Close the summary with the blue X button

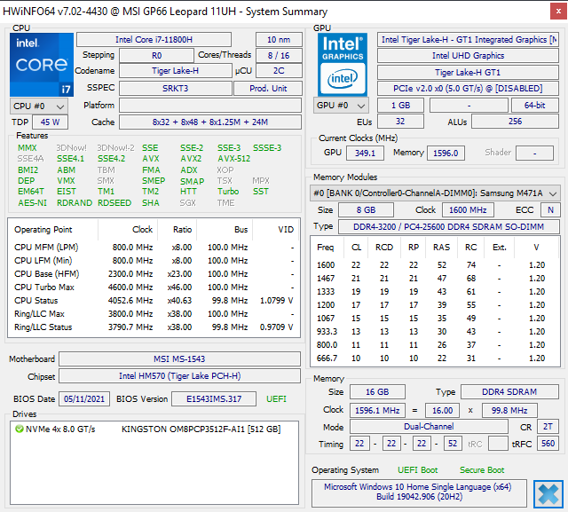point(548,493)
